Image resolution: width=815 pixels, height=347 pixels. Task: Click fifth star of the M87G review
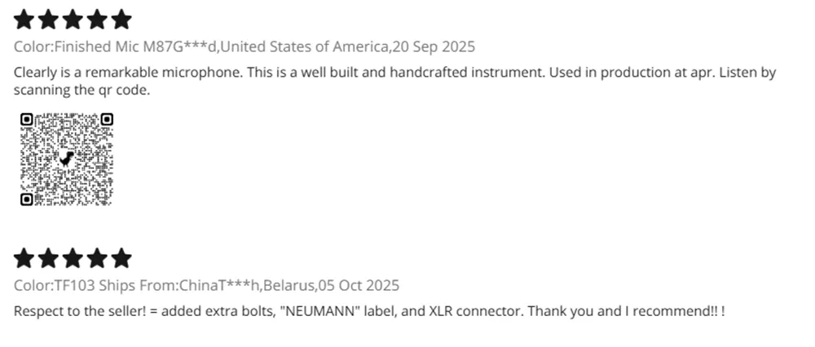121,19
